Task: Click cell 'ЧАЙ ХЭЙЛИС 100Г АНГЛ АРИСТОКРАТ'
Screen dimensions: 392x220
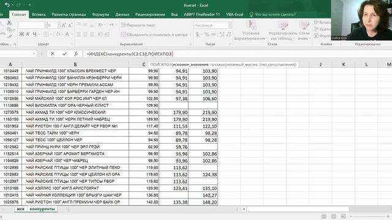Action: pos(75,188)
